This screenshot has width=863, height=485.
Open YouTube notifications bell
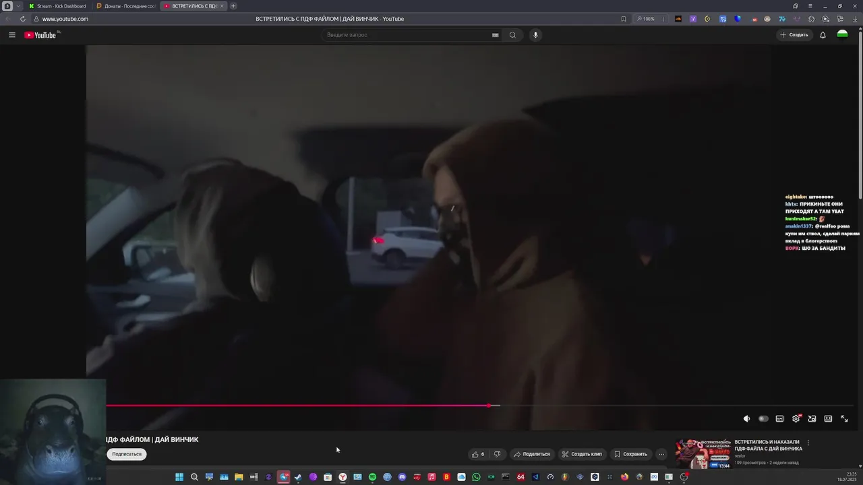click(x=823, y=35)
